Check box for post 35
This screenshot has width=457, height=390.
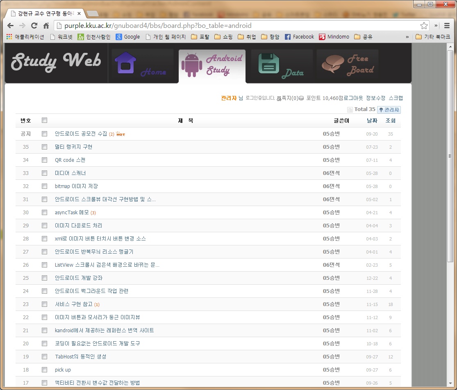coord(45,147)
